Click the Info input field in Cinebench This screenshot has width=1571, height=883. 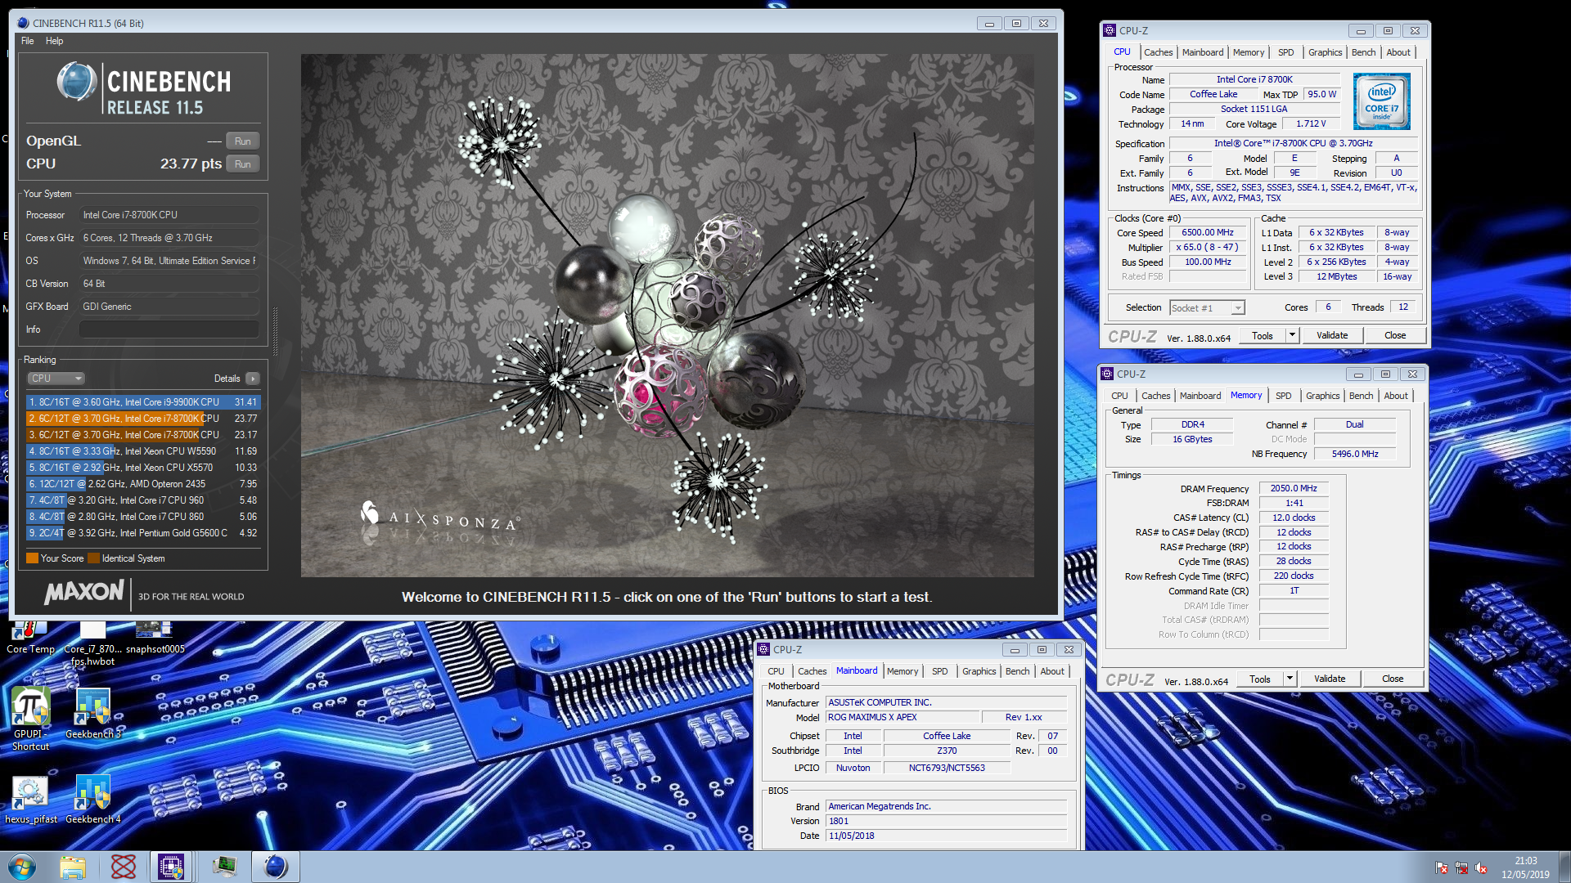(169, 329)
